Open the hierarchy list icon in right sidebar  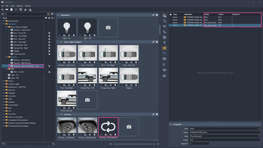tap(164, 21)
